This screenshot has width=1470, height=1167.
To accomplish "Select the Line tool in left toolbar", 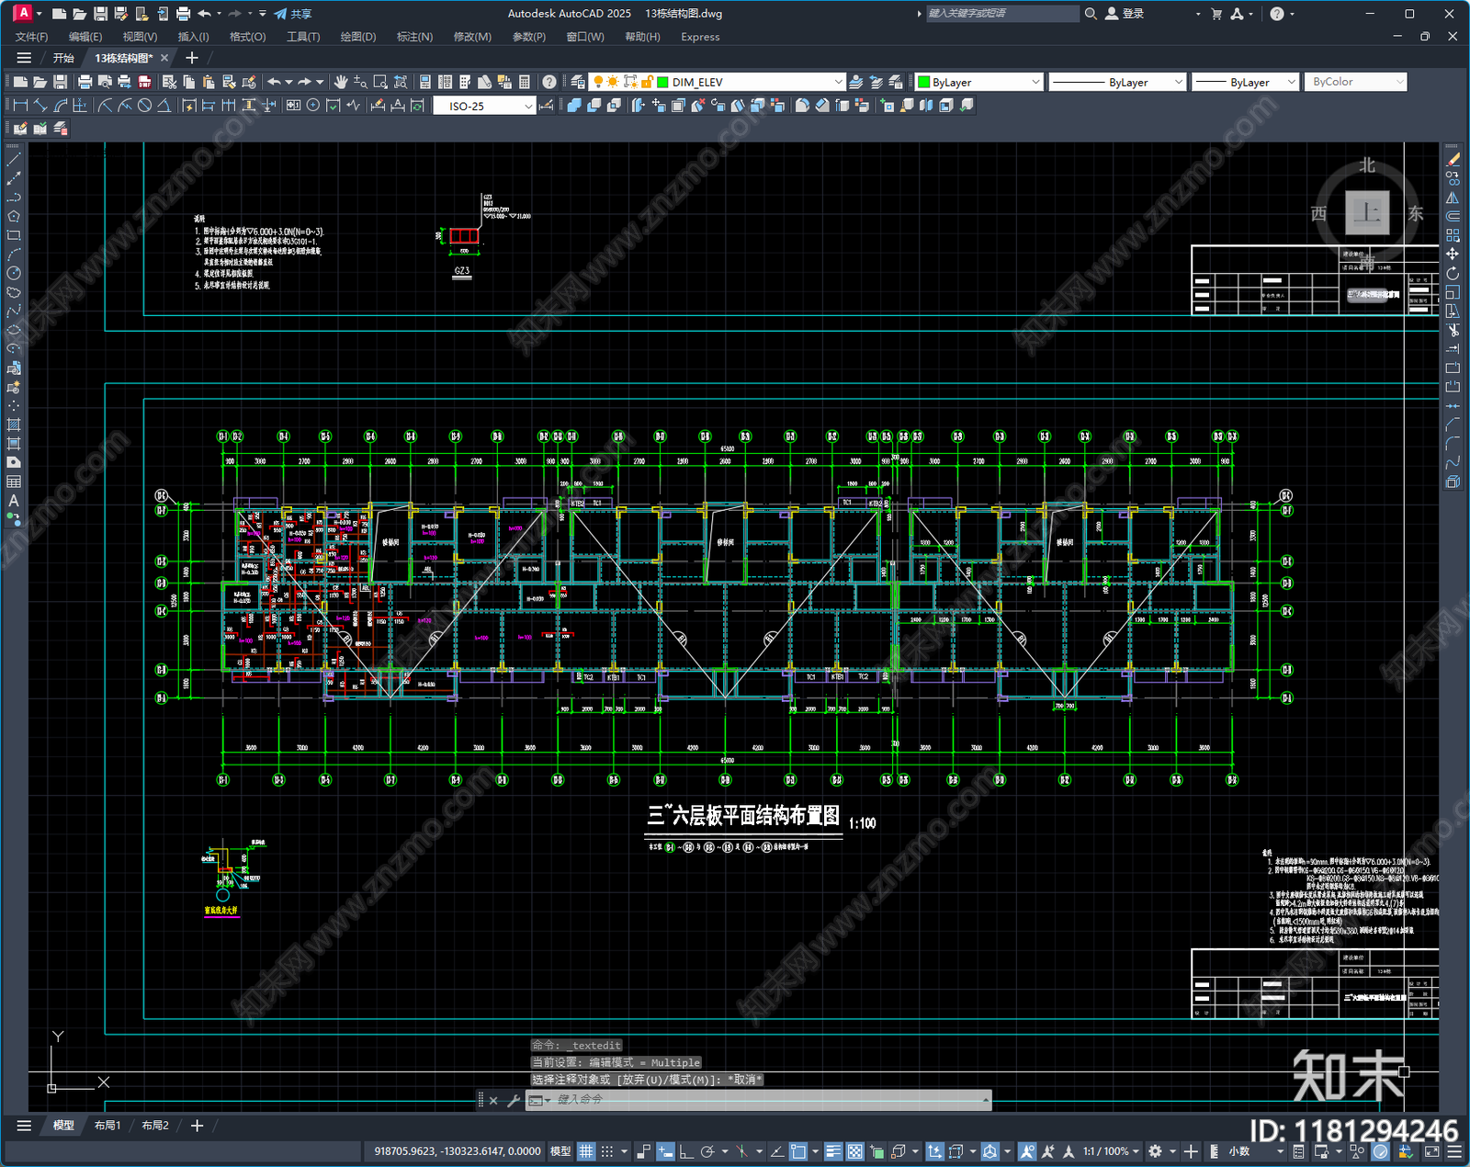I will click(x=14, y=160).
